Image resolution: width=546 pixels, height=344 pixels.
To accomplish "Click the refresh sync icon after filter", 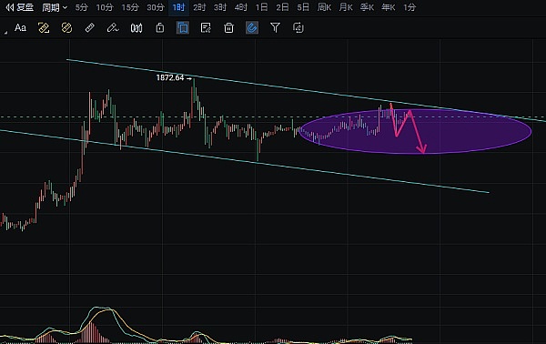I will pyautogui.click(x=298, y=27).
